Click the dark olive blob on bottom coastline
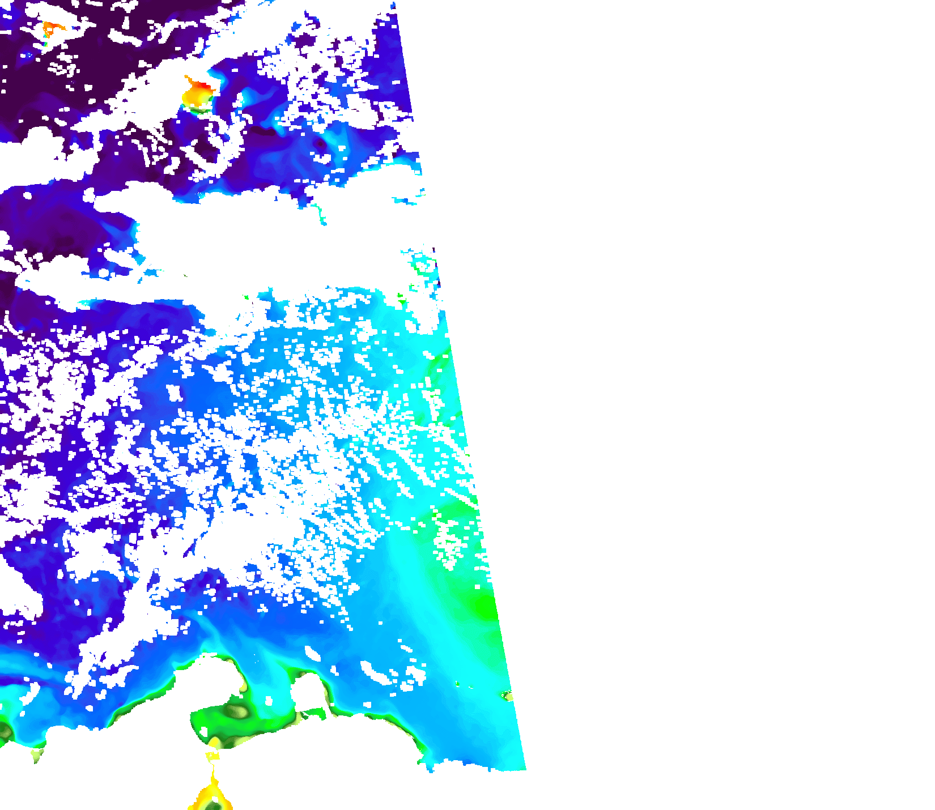This screenshot has width=935, height=810. click(237, 711)
